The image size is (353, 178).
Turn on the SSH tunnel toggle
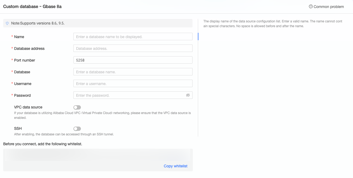pyautogui.click(x=77, y=129)
